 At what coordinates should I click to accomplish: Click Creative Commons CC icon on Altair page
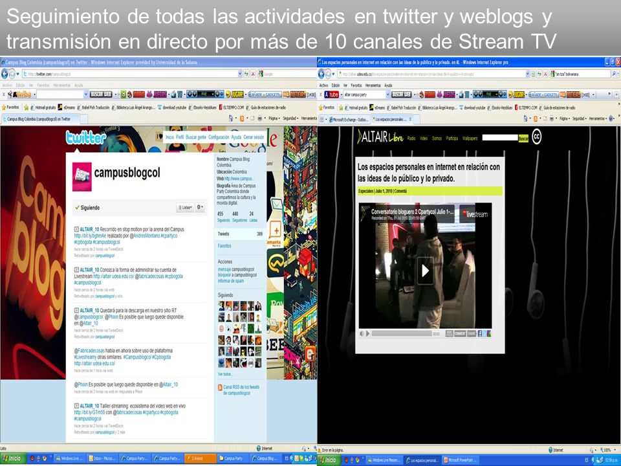coord(536,137)
